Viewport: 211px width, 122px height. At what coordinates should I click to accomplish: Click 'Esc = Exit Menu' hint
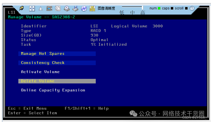pos(27,108)
